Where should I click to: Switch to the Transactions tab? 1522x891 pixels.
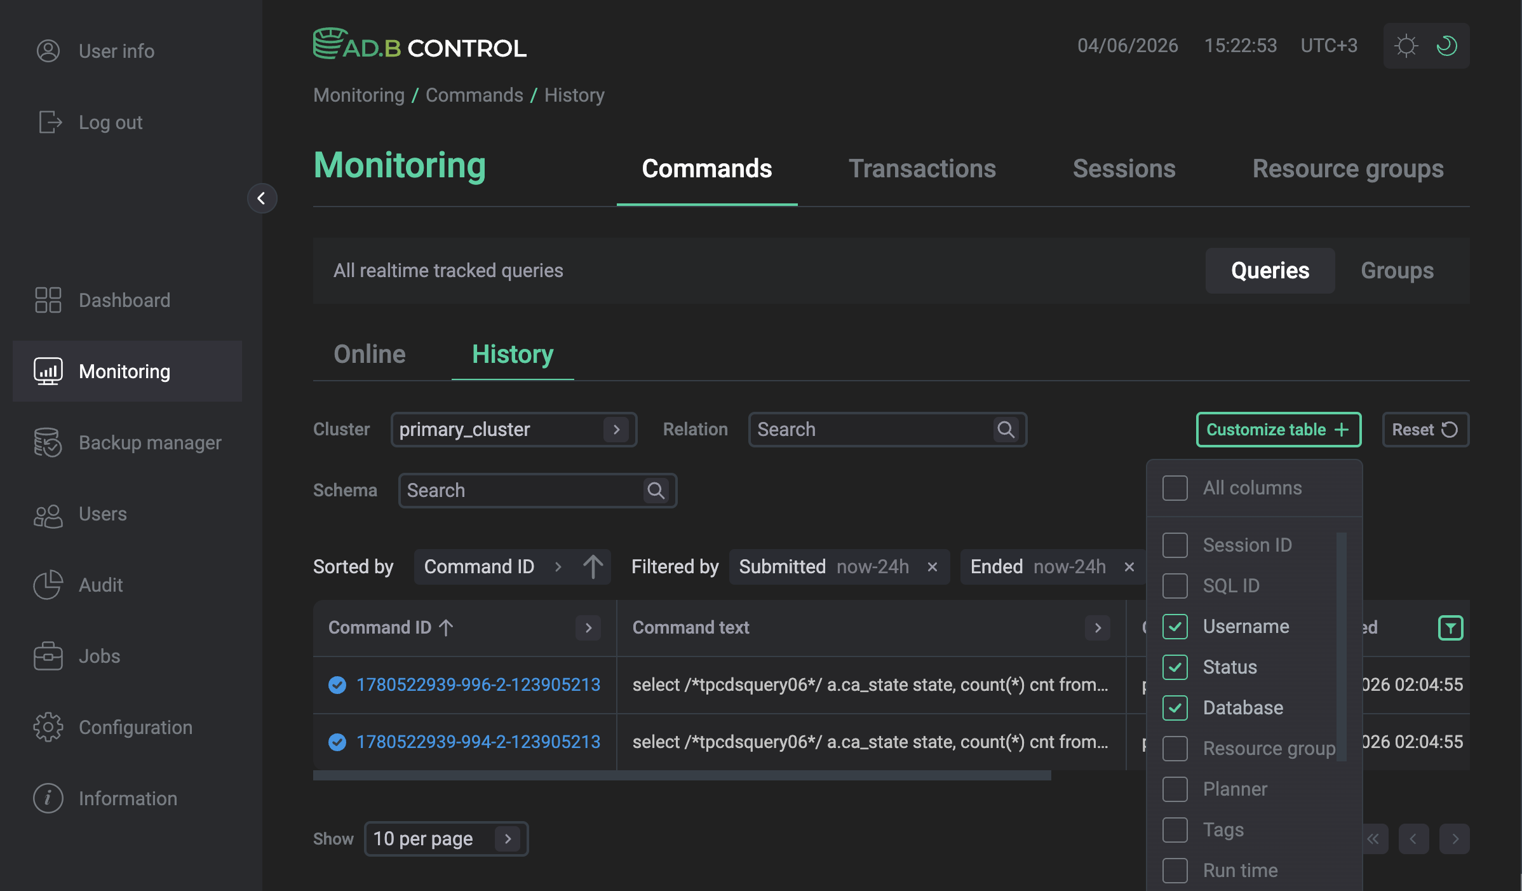(922, 169)
